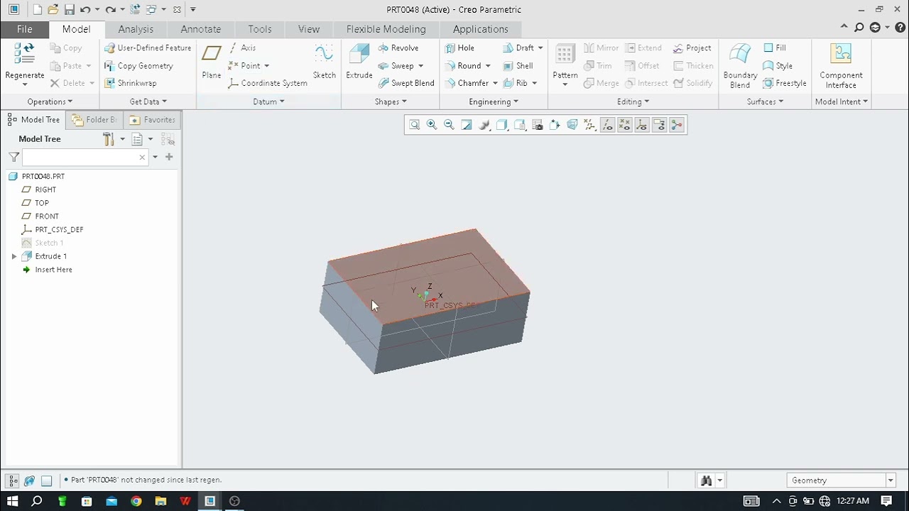The width and height of the screenshot is (909, 511).
Task: Click the Model Tree filter input field
Action: pos(85,157)
